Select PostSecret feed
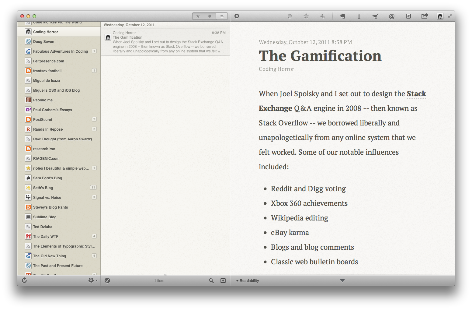 [x=59, y=119]
